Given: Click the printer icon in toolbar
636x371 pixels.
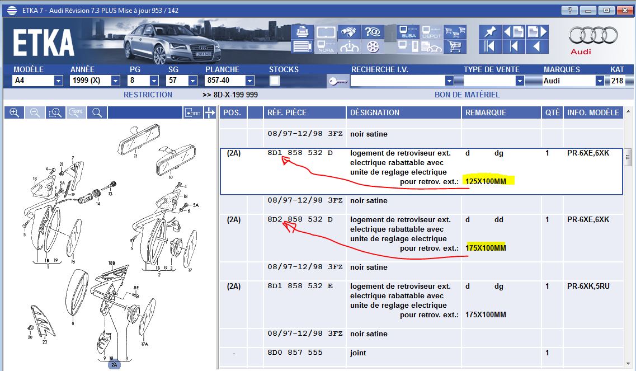Looking at the screenshot, I should click(x=301, y=32).
